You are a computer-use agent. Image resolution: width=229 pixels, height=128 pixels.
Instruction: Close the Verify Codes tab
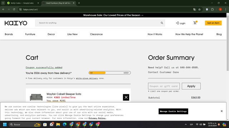(x=38, y=3)
